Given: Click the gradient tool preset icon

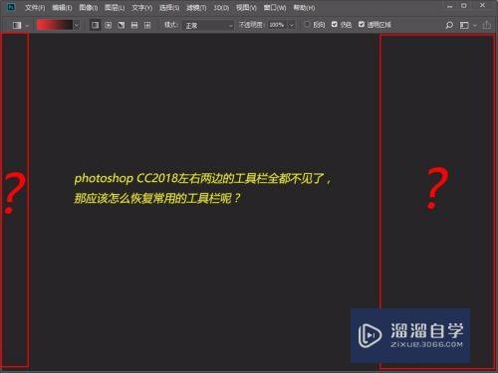Looking at the screenshot, I should [x=17, y=25].
